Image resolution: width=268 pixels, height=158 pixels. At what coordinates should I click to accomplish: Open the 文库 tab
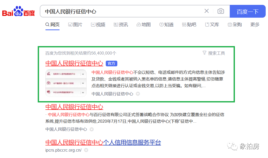tap(212, 25)
